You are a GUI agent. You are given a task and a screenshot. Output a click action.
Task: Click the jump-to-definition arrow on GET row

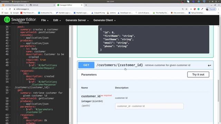point(209,65)
